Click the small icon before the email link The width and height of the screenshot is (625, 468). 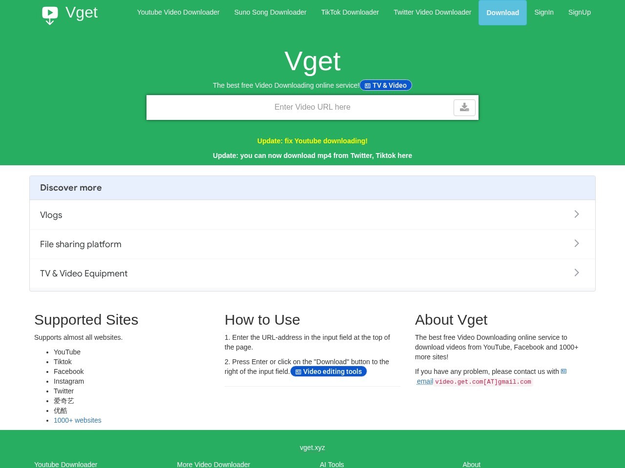[x=563, y=371]
